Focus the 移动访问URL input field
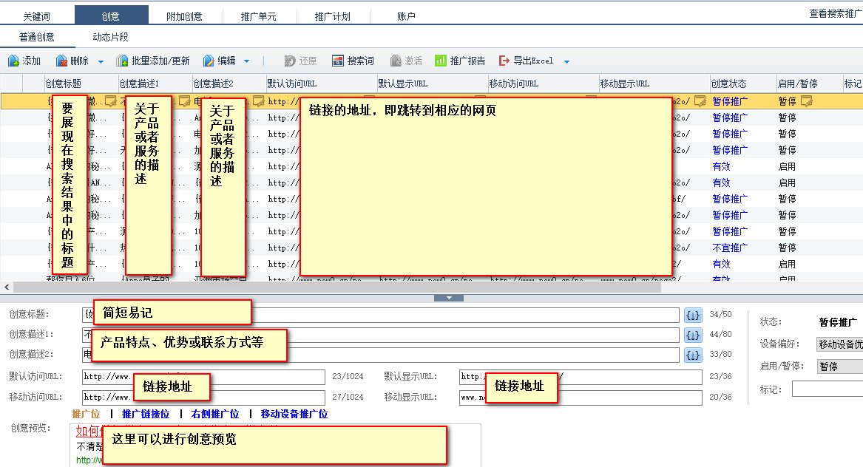Viewport: 863px width, 467px height. (203, 397)
